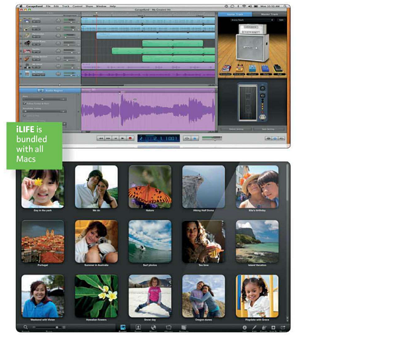Open the Track menu in GarageBand
The height and width of the screenshot is (343, 397).
(66, 6)
